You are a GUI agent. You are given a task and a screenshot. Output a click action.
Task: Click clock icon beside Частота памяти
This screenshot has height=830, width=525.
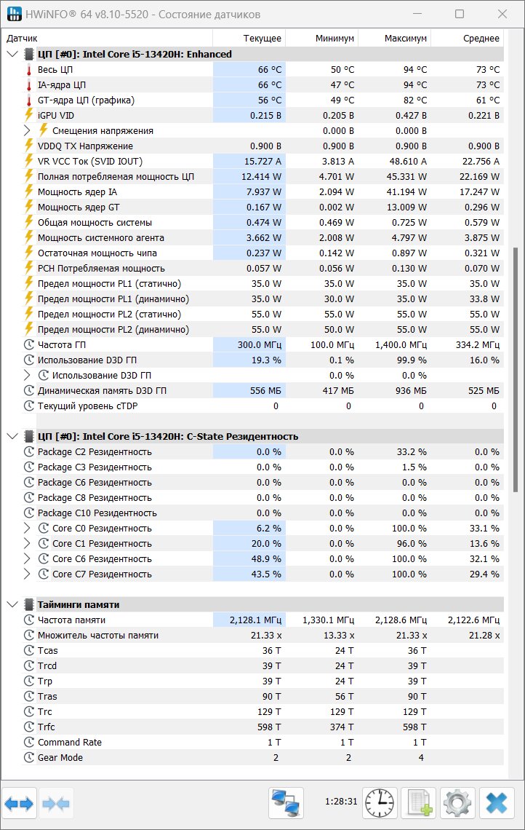point(29,620)
